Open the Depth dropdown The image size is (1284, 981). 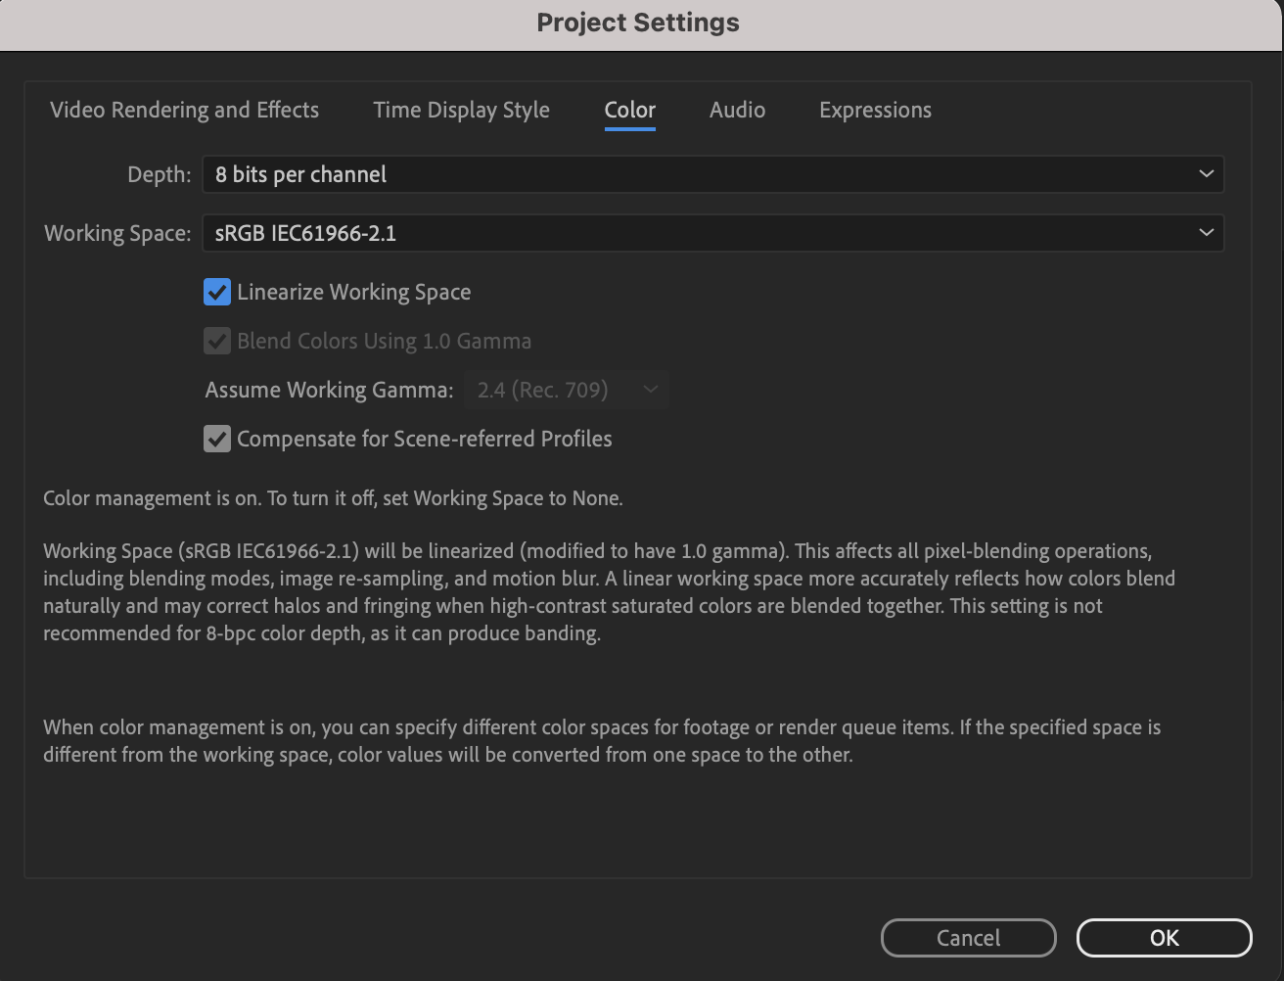tap(712, 173)
